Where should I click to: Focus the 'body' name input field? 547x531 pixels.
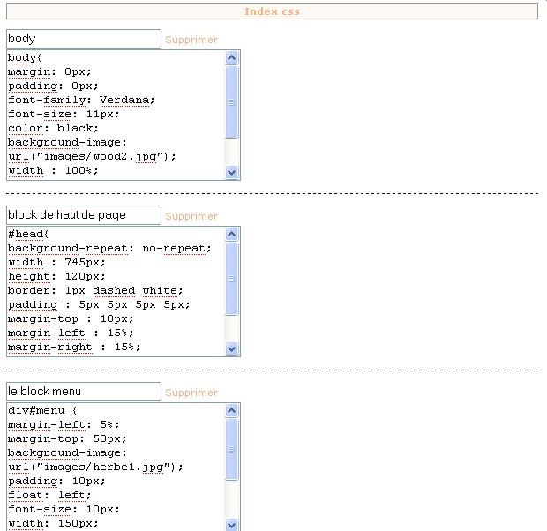[x=84, y=39]
